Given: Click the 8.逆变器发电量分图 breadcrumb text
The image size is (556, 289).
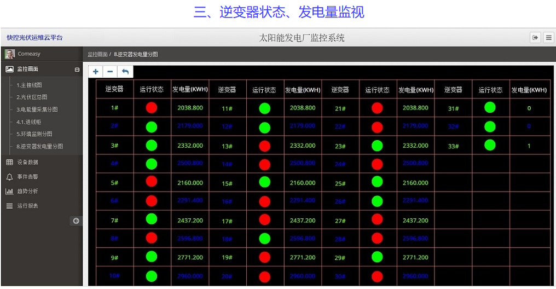Looking at the screenshot, I should point(136,54).
